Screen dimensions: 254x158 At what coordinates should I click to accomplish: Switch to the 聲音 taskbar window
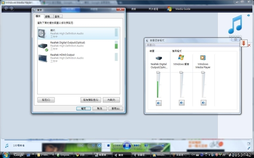click(122, 155)
